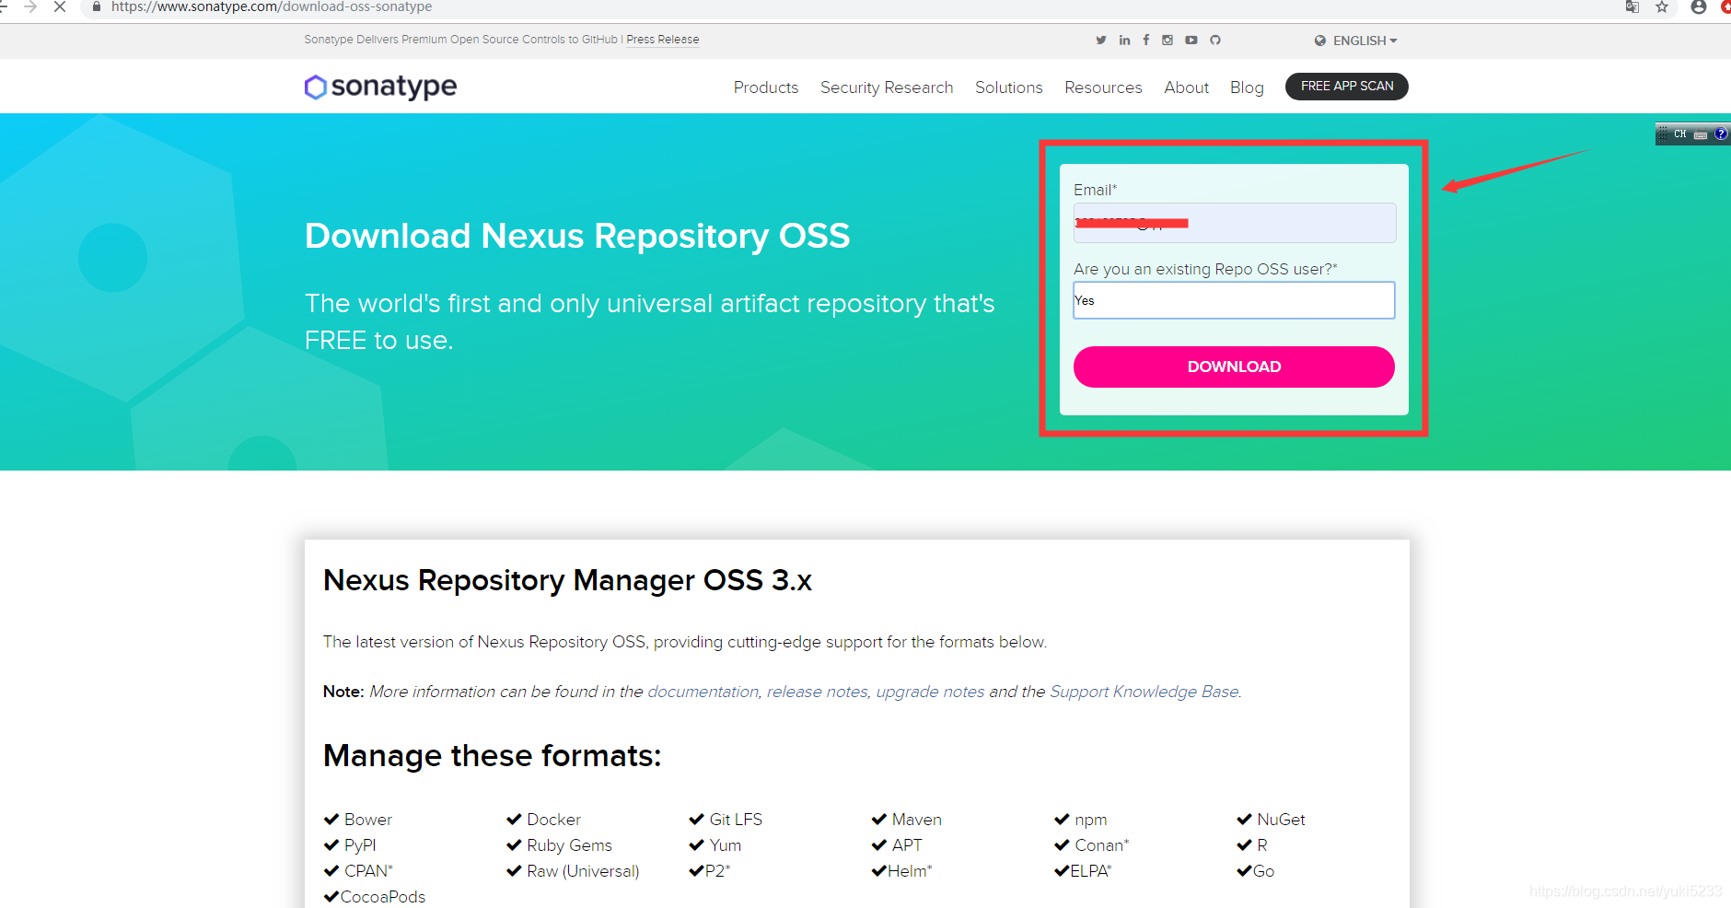
Task: View site security lock info
Action: 97,6
